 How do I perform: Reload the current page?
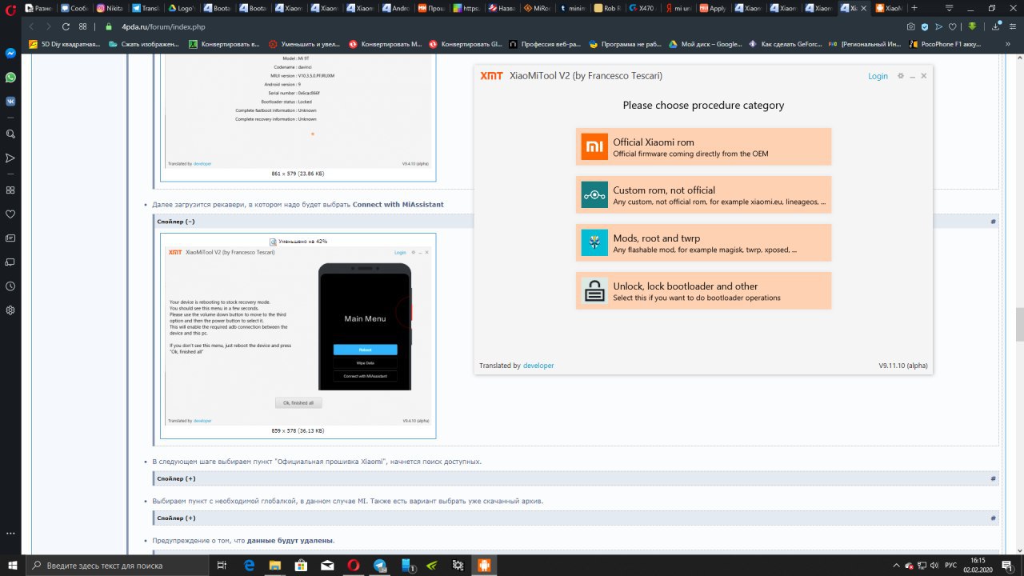tap(66, 26)
